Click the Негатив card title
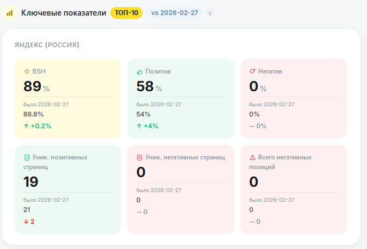Screen dimensions: 367x249 click(270, 71)
